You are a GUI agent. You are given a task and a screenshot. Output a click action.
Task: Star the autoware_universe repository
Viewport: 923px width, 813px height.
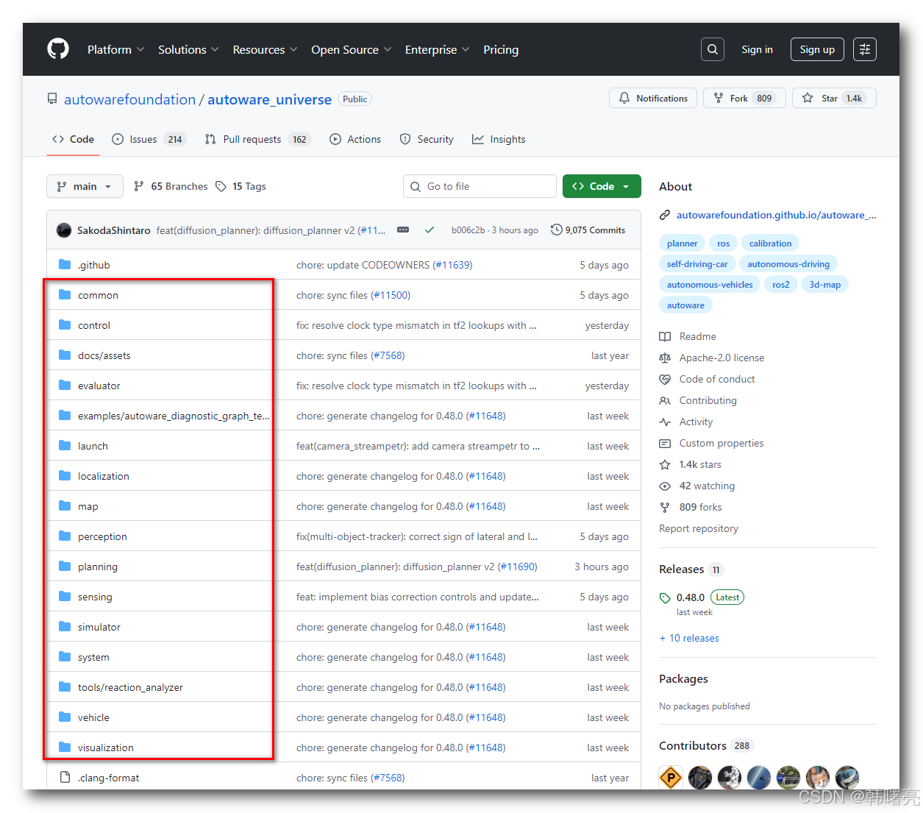pyautogui.click(x=834, y=98)
